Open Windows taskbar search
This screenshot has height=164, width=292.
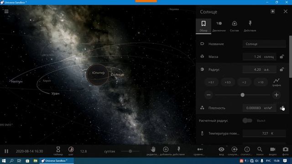(x=11, y=161)
